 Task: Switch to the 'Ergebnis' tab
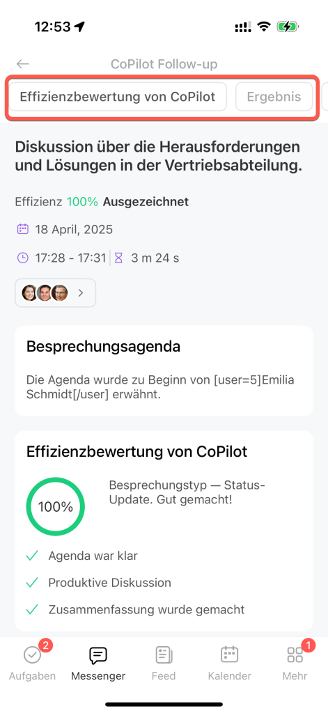[274, 96]
